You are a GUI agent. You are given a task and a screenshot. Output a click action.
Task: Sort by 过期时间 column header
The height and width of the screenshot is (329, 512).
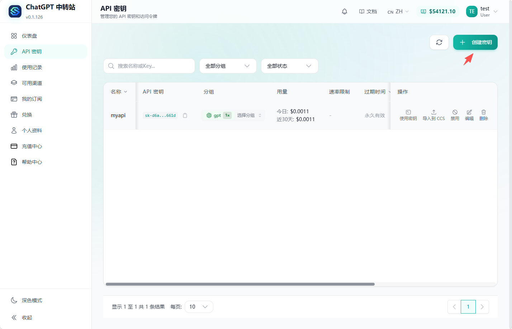[x=378, y=92]
